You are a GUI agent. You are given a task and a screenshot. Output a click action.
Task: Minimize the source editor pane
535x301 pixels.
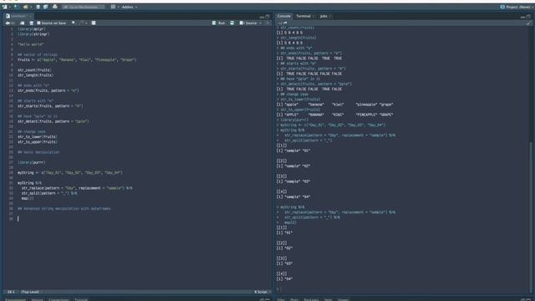point(262,17)
